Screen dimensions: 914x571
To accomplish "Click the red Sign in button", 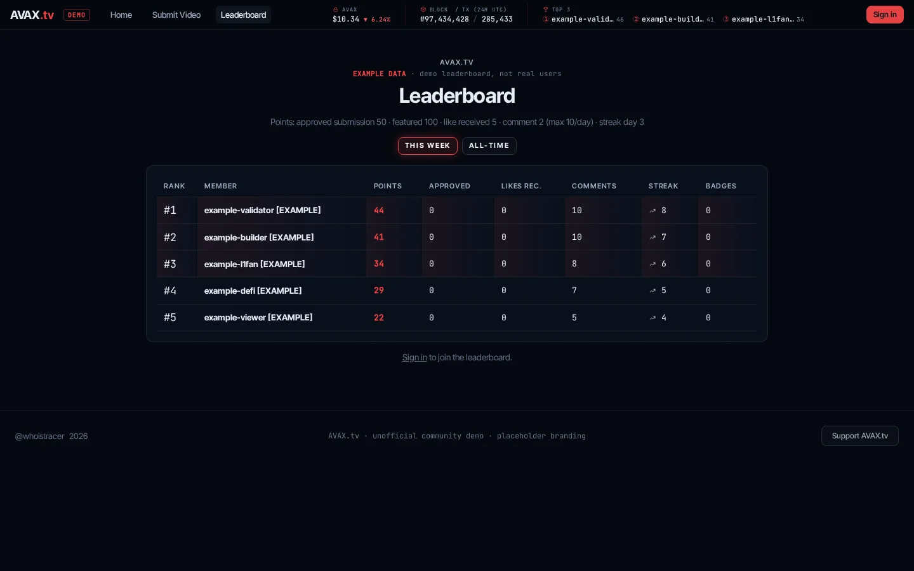I will (885, 15).
